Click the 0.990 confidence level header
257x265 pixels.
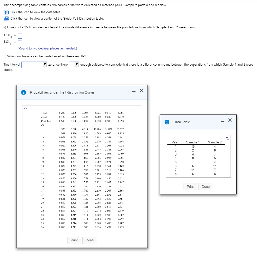(x=121, y=121)
